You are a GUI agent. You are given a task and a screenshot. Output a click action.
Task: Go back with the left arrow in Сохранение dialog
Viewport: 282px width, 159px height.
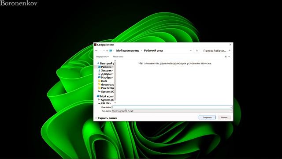click(96, 51)
